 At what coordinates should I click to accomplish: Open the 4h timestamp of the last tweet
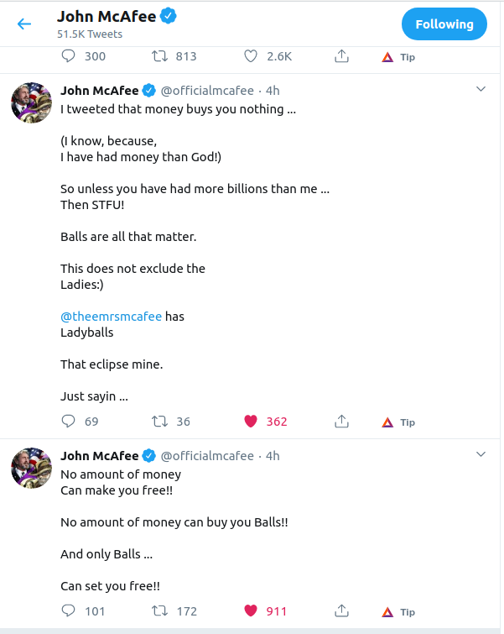click(273, 456)
